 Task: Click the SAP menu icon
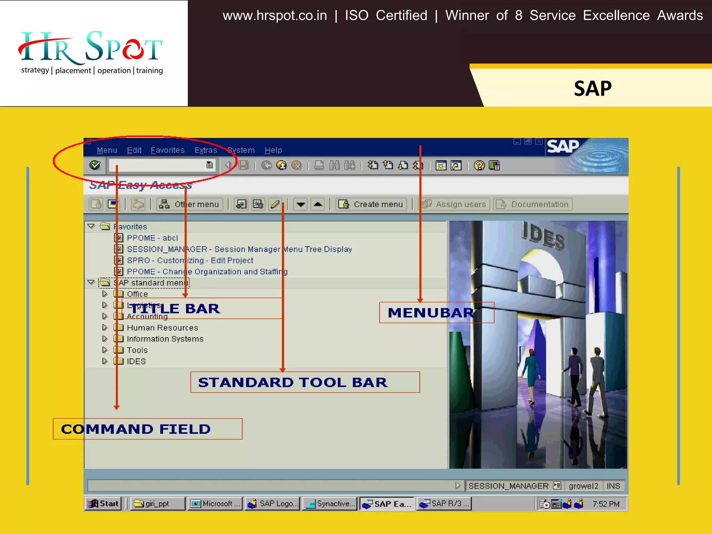click(x=113, y=204)
